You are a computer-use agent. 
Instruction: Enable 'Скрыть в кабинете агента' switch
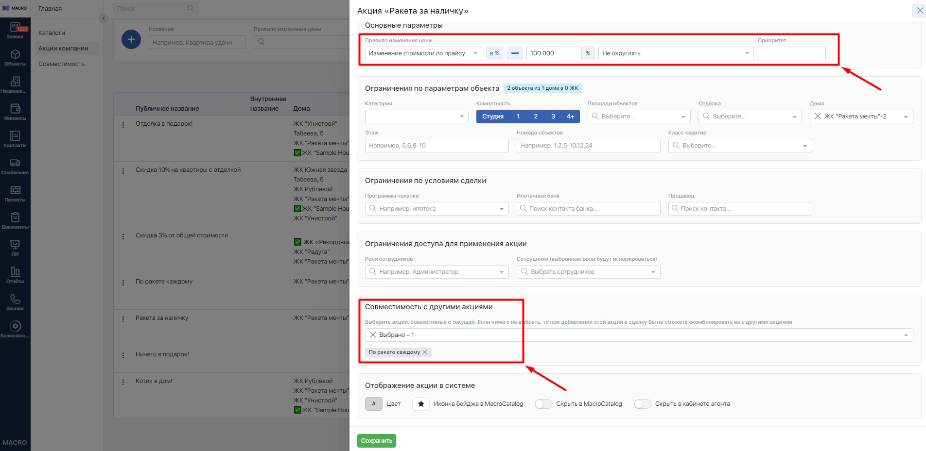642,404
